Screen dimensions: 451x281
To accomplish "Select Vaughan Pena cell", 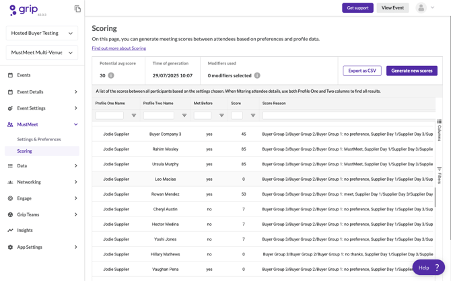I will (x=166, y=269).
